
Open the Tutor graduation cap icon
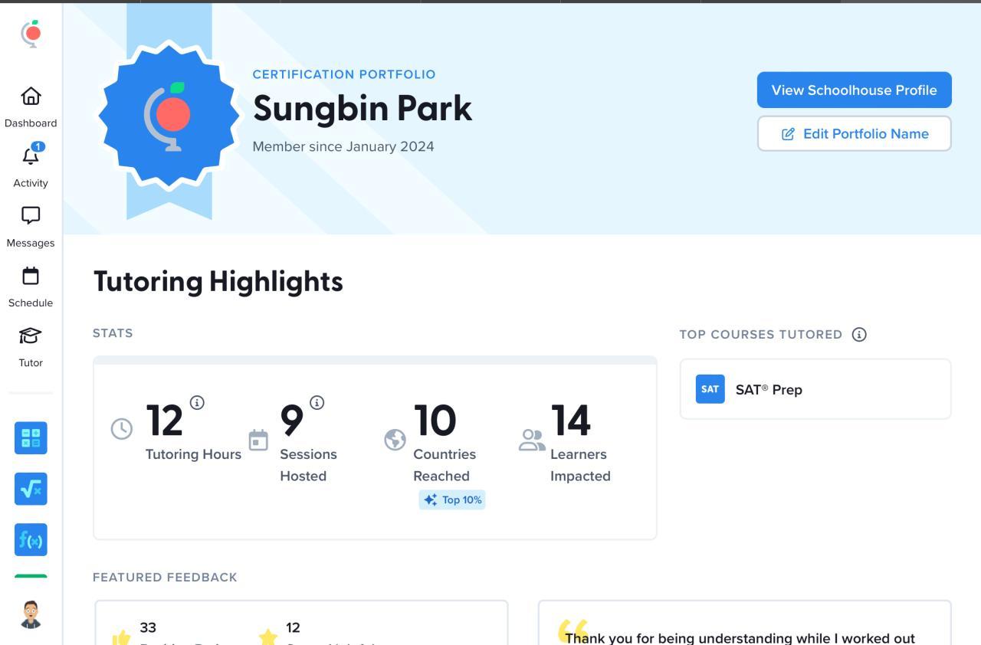click(x=31, y=336)
